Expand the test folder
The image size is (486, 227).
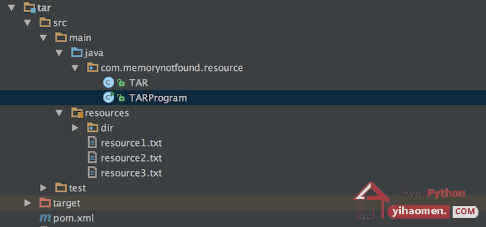[43, 188]
